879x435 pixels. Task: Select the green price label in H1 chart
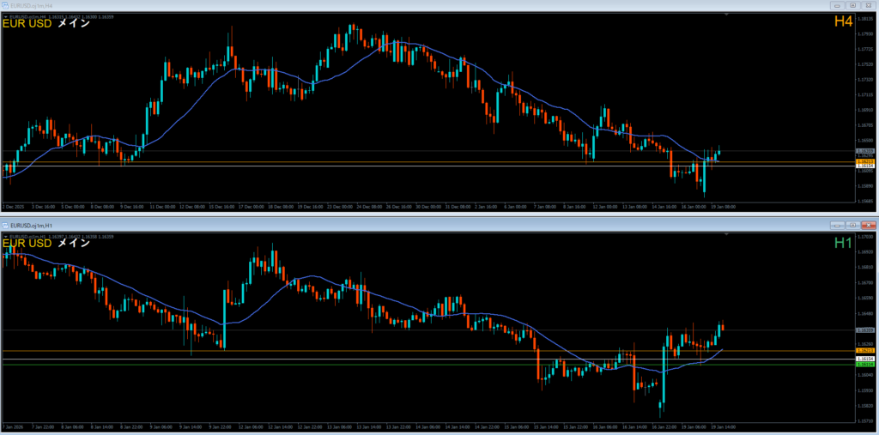pos(866,365)
